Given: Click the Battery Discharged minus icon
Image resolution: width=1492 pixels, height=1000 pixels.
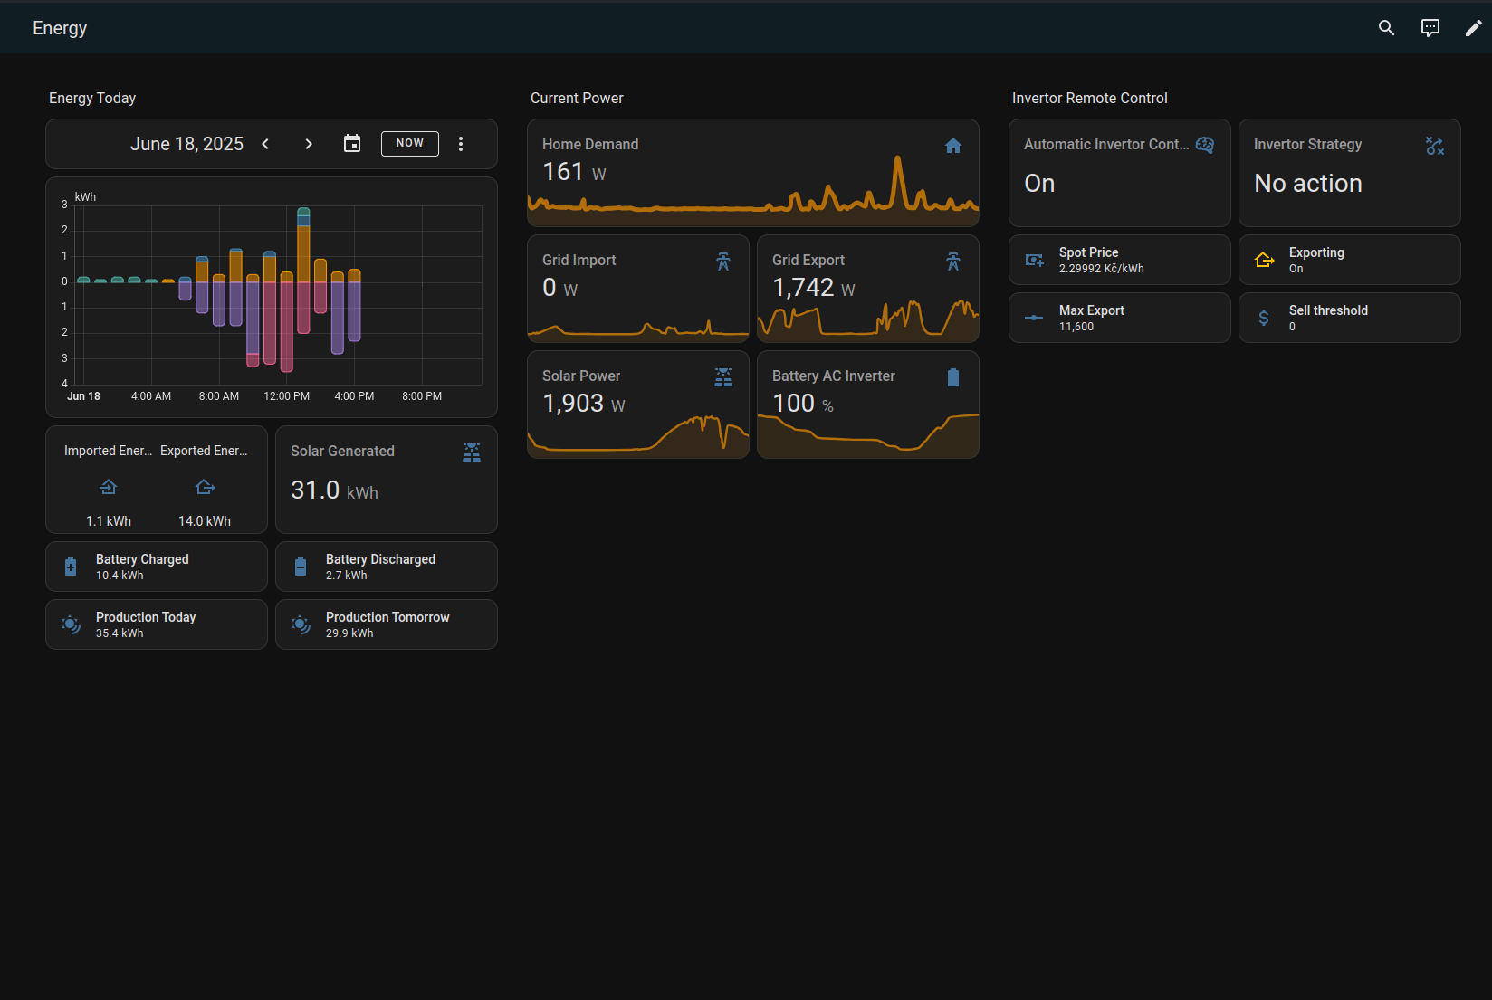Looking at the screenshot, I should (301, 567).
